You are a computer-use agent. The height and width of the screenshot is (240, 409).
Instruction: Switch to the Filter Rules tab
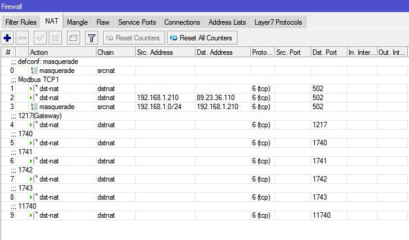[x=21, y=22]
